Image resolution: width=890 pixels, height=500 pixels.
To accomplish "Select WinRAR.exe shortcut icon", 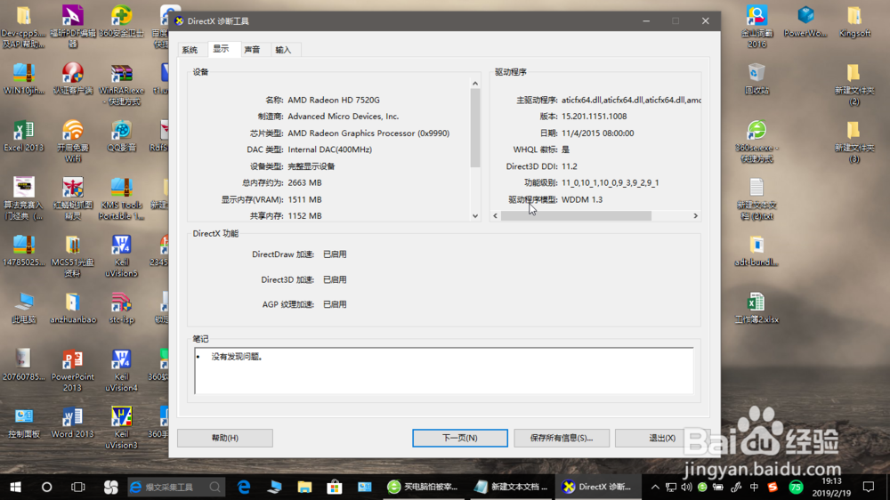I will (x=121, y=85).
